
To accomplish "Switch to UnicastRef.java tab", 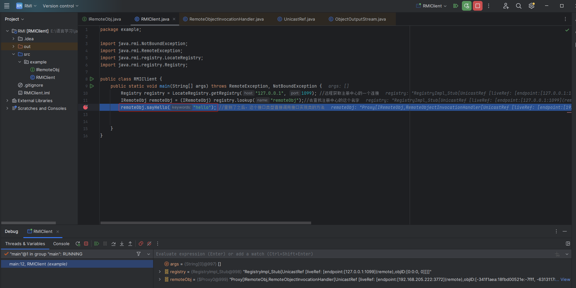I will (x=296, y=19).
